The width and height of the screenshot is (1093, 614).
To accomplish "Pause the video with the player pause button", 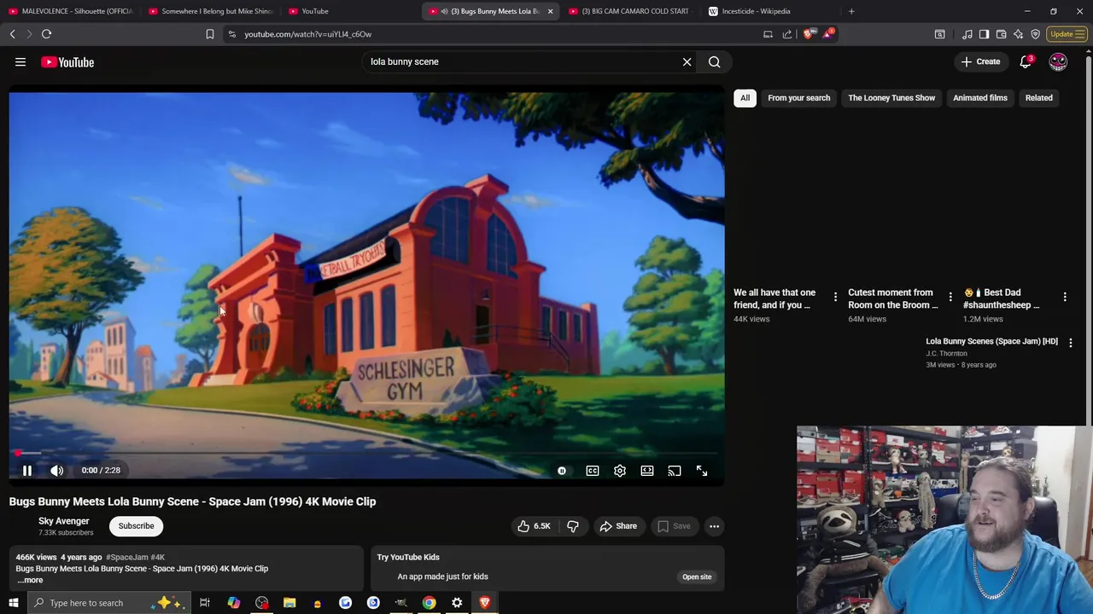I will tap(26, 471).
